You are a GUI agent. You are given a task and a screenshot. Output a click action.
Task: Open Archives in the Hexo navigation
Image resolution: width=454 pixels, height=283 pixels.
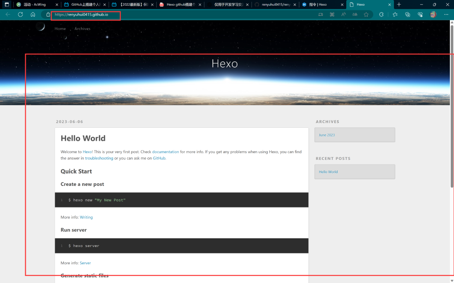coord(82,28)
